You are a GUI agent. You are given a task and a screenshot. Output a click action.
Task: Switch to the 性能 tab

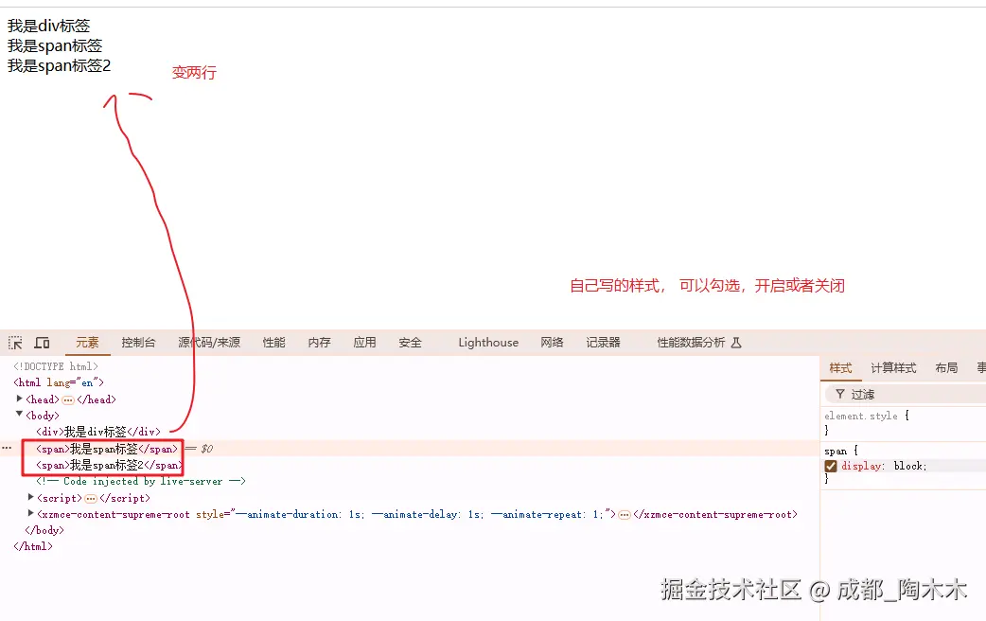[x=274, y=343]
